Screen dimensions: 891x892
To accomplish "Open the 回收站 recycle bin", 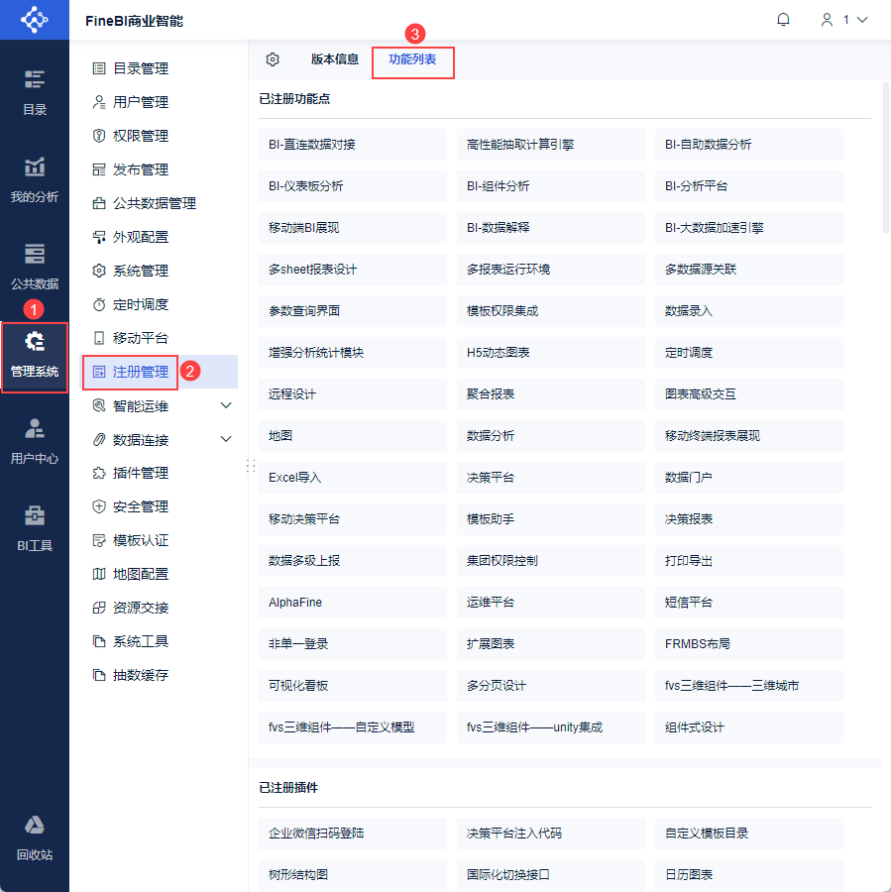I will click(34, 837).
